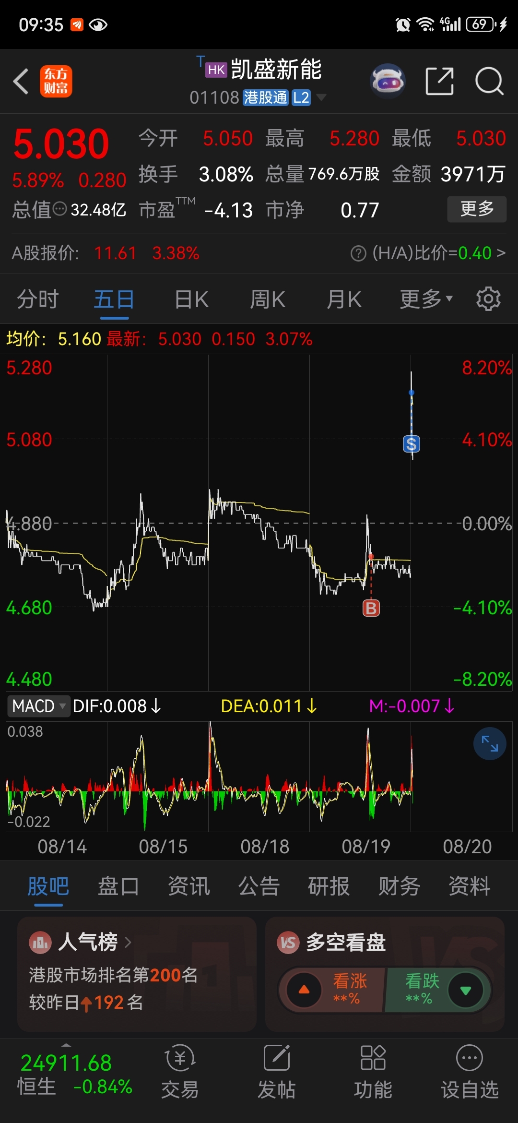
Task: Switch to 周K chart tab
Action: click(x=268, y=299)
